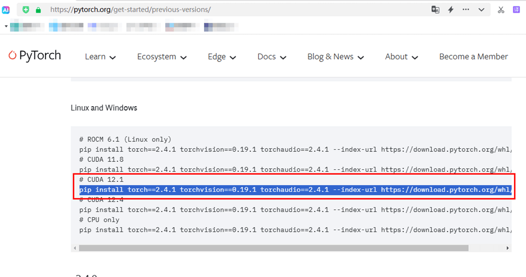Viewport: 526px width, 277px height.
Task: Click the green padlock site info icon
Action: tap(38, 9)
